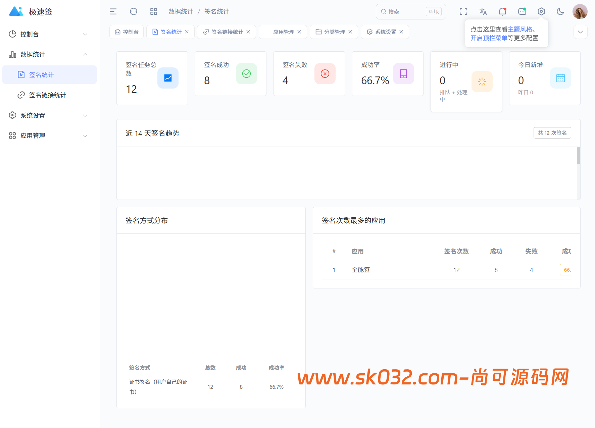Click the 今日新增 calendar icon
Image resolution: width=595 pixels, height=428 pixels.
point(560,78)
